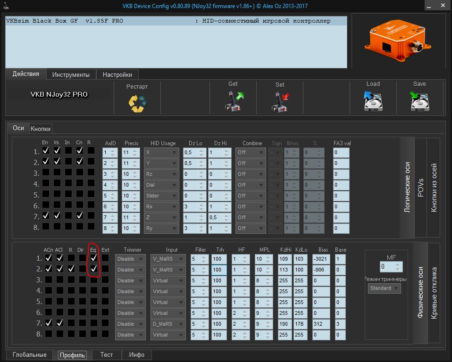Click KdLo field showing 178
Image resolution: width=452 pixels, height=362 pixels.
[x=300, y=324]
